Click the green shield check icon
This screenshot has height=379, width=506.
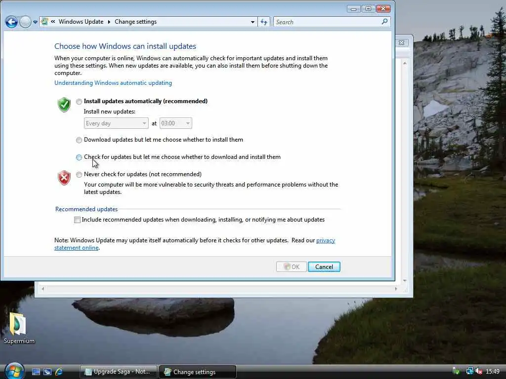pos(64,105)
